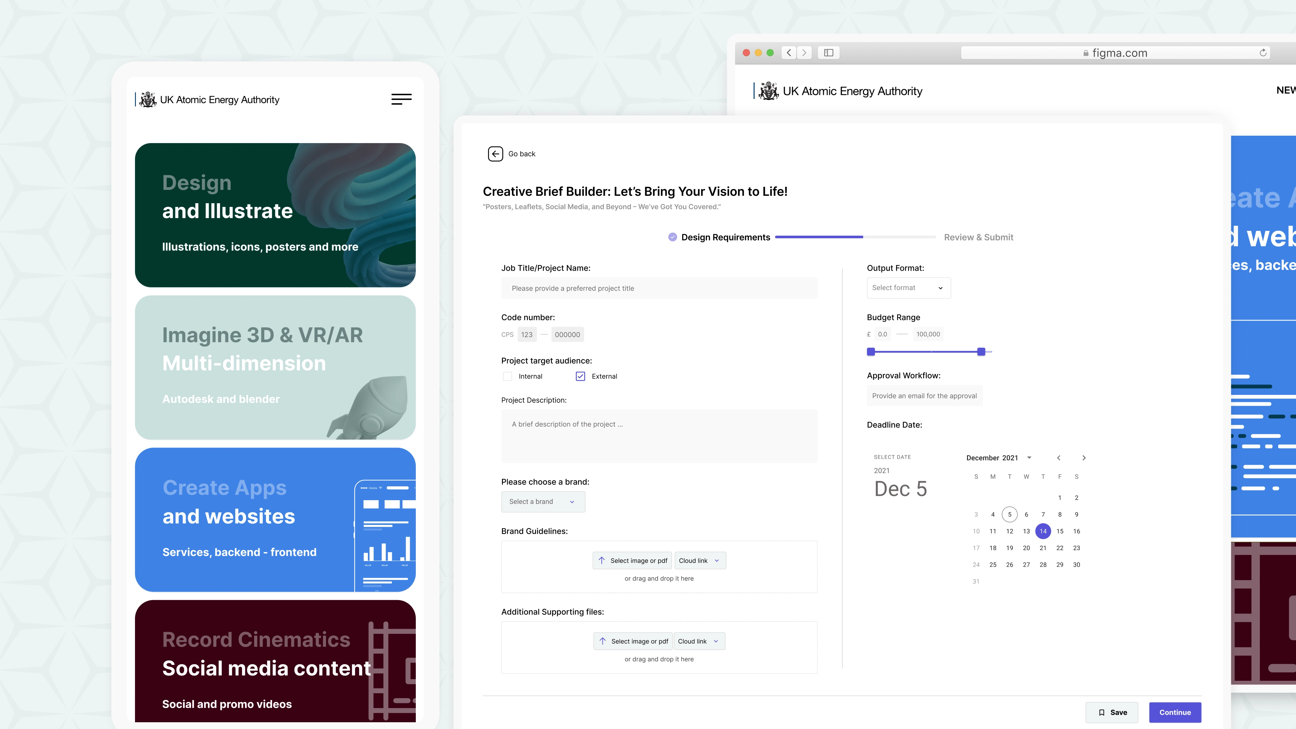This screenshot has height=729, width=1296.
Task: Check the Internal target audience checkbox
Action: click(507, 376)
